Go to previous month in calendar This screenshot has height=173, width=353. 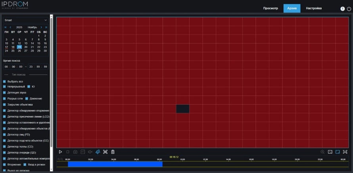10,27
